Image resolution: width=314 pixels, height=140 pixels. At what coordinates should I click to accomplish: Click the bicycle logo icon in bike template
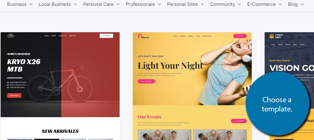tap(11, 36)
